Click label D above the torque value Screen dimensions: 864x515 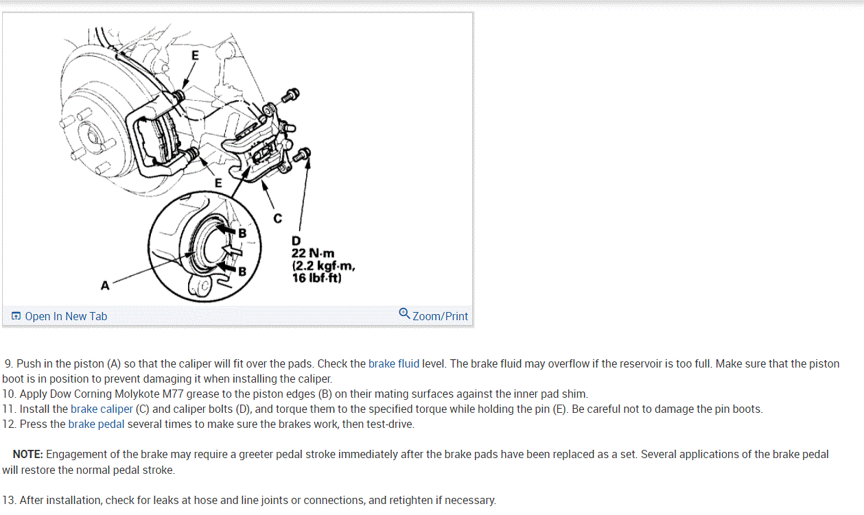[296, 241]
